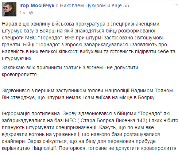Click the words 'Інформація протилежна'
This screenshot has height=155, width=178.
click(x=31, y=113)
